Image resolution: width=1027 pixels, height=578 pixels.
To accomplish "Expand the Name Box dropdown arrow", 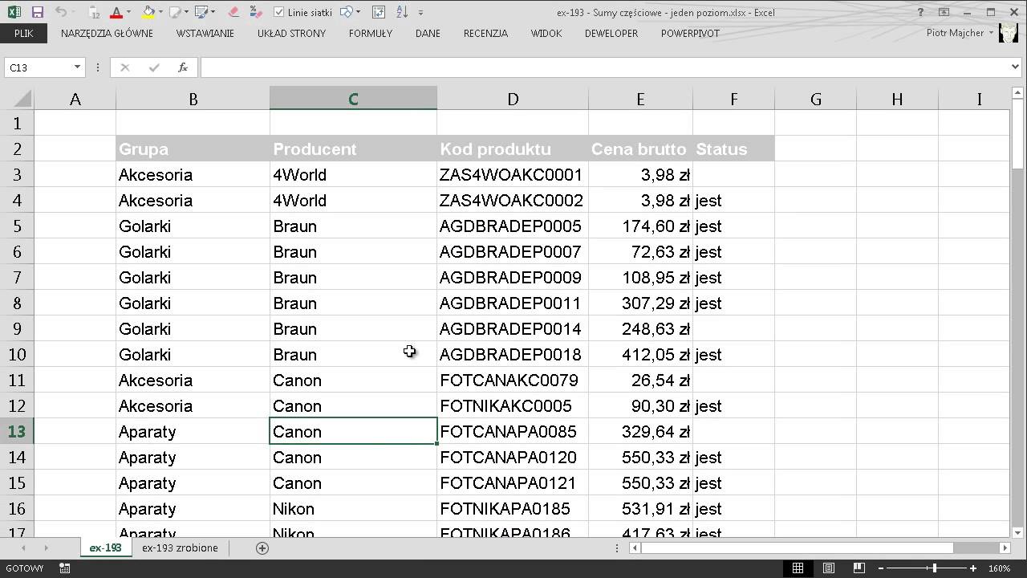I will (77, 67).
